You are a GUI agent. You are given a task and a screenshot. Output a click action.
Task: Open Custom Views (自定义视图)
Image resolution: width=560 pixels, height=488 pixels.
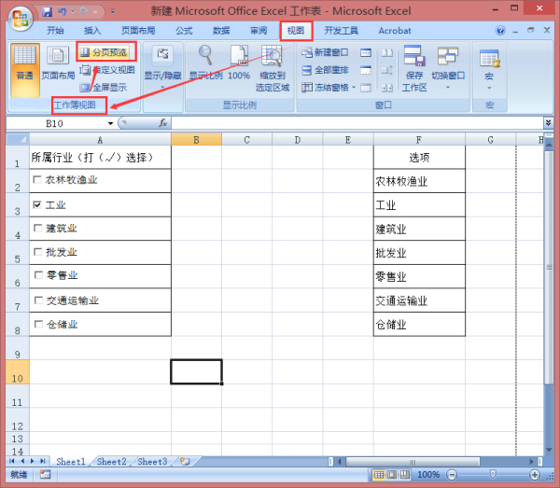point(106,70)
